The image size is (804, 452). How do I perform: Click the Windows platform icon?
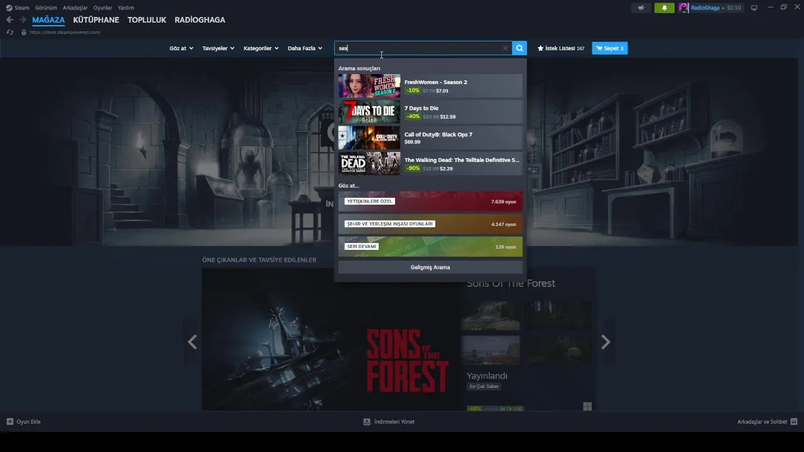587,407
